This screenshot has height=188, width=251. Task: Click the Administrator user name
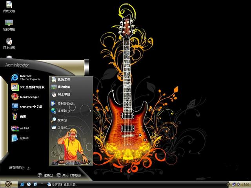point(17,65)
